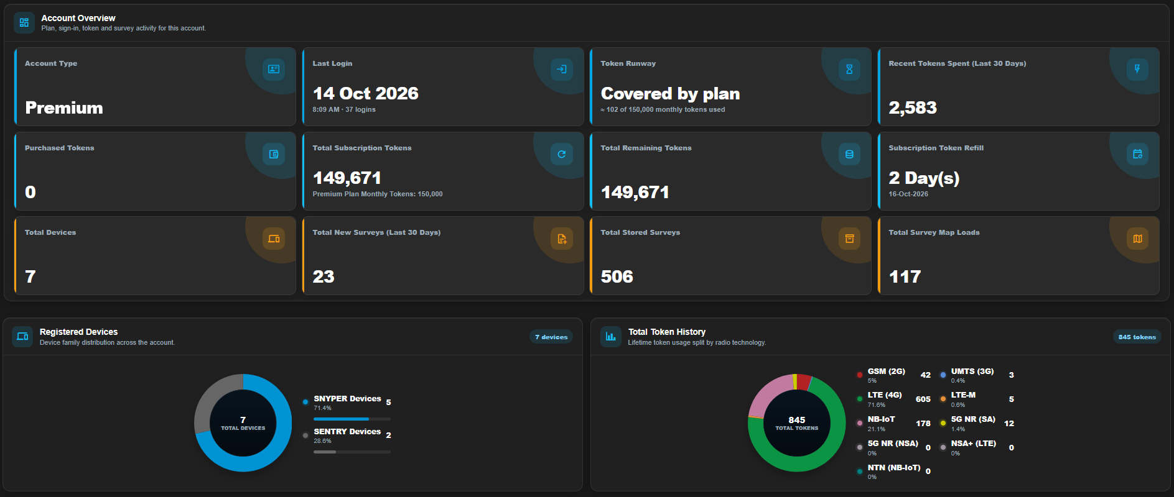Image resolution: width=1174 pixels, height=497 pixels.
Task: Click the Total Token History chart icon
Action: coord(611,337)
